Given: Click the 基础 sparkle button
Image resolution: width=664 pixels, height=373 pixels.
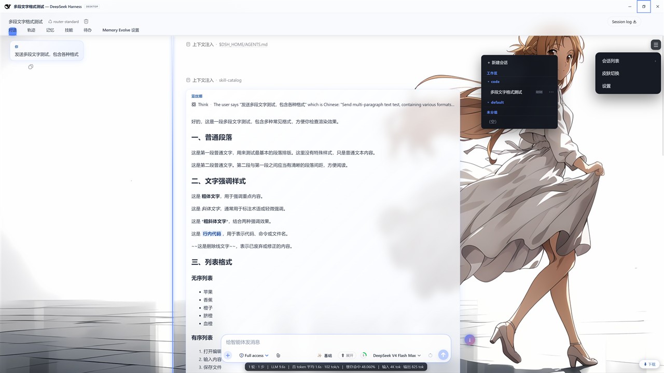Looking at the screenshot, I should [x=325, y=355].
